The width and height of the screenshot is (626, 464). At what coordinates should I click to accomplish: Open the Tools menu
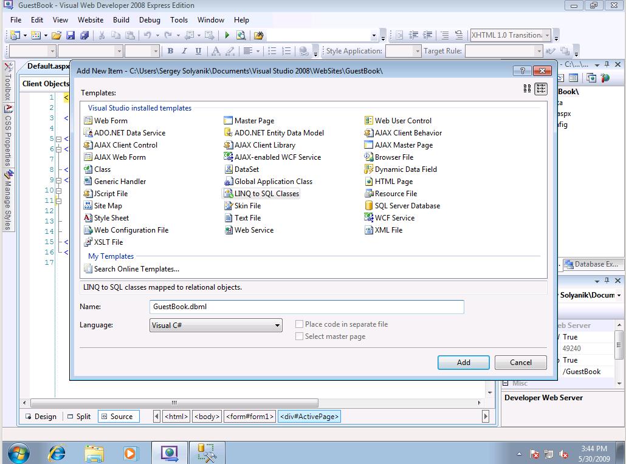click(179, 20)
